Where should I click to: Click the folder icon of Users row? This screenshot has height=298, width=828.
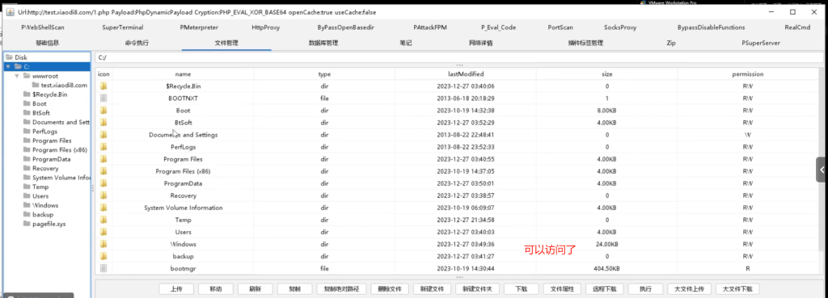point(103,232)
